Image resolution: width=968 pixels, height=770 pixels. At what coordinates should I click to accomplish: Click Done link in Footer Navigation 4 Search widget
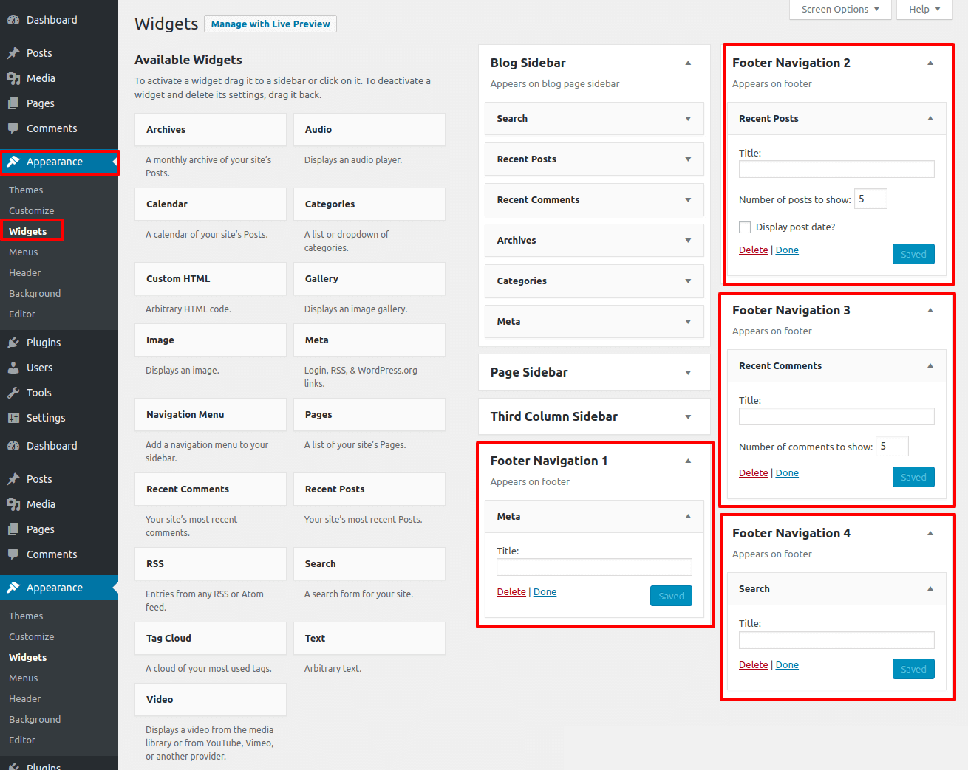pos(787,665)
